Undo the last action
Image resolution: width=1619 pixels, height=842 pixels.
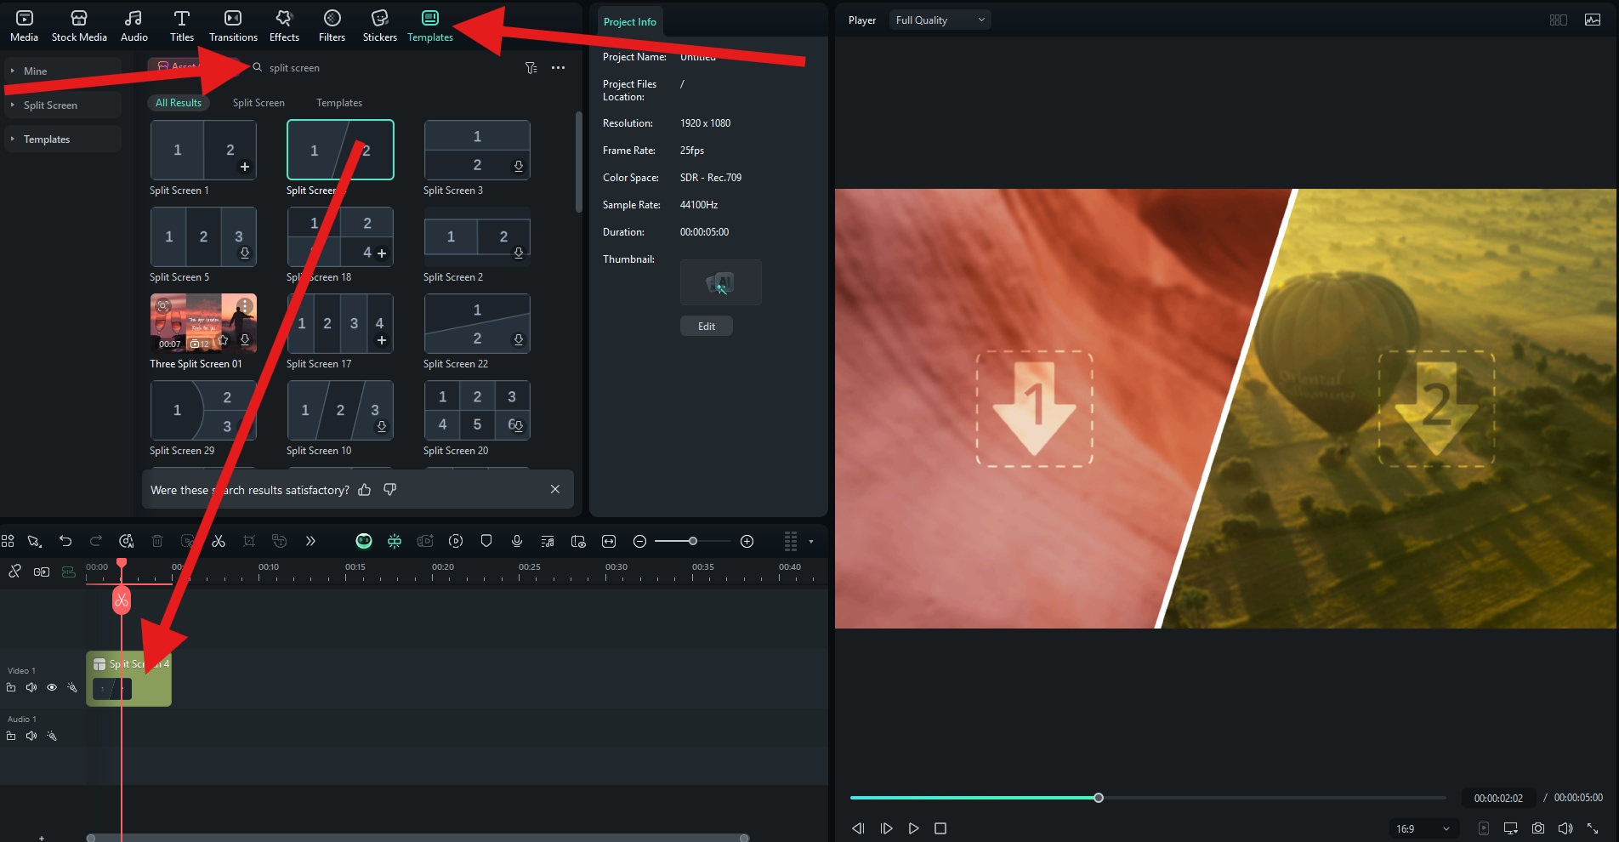click(65, 541)
